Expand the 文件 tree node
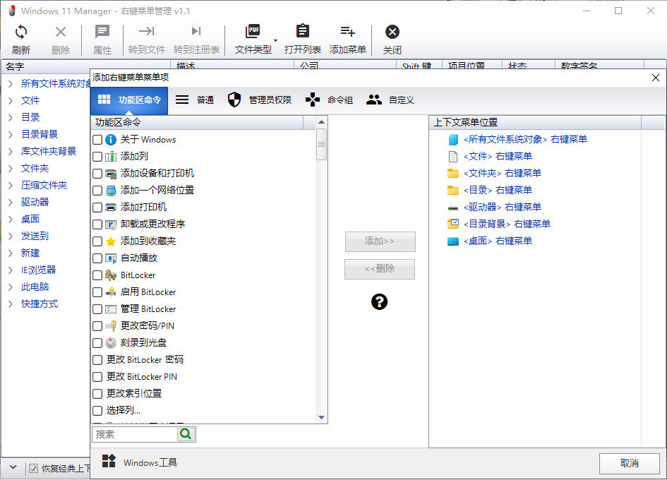The image size is (667, 480). (x=11, y=100)
